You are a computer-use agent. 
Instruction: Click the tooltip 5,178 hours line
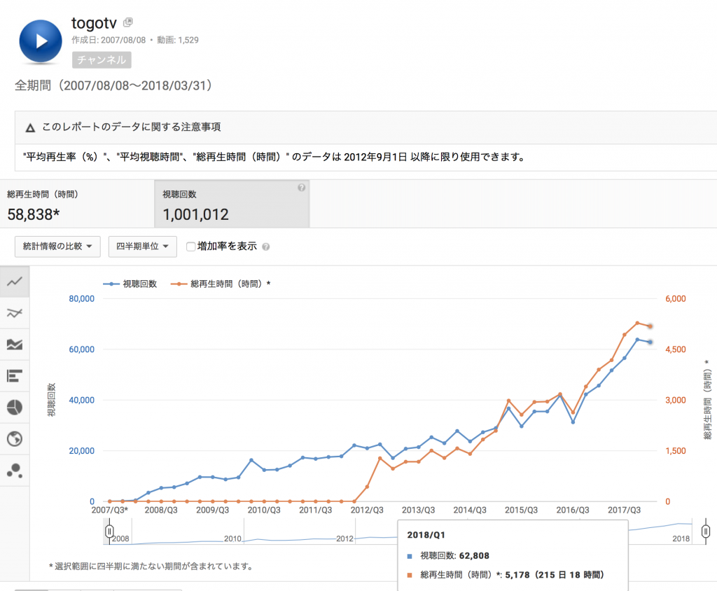[x=506, y=575]
